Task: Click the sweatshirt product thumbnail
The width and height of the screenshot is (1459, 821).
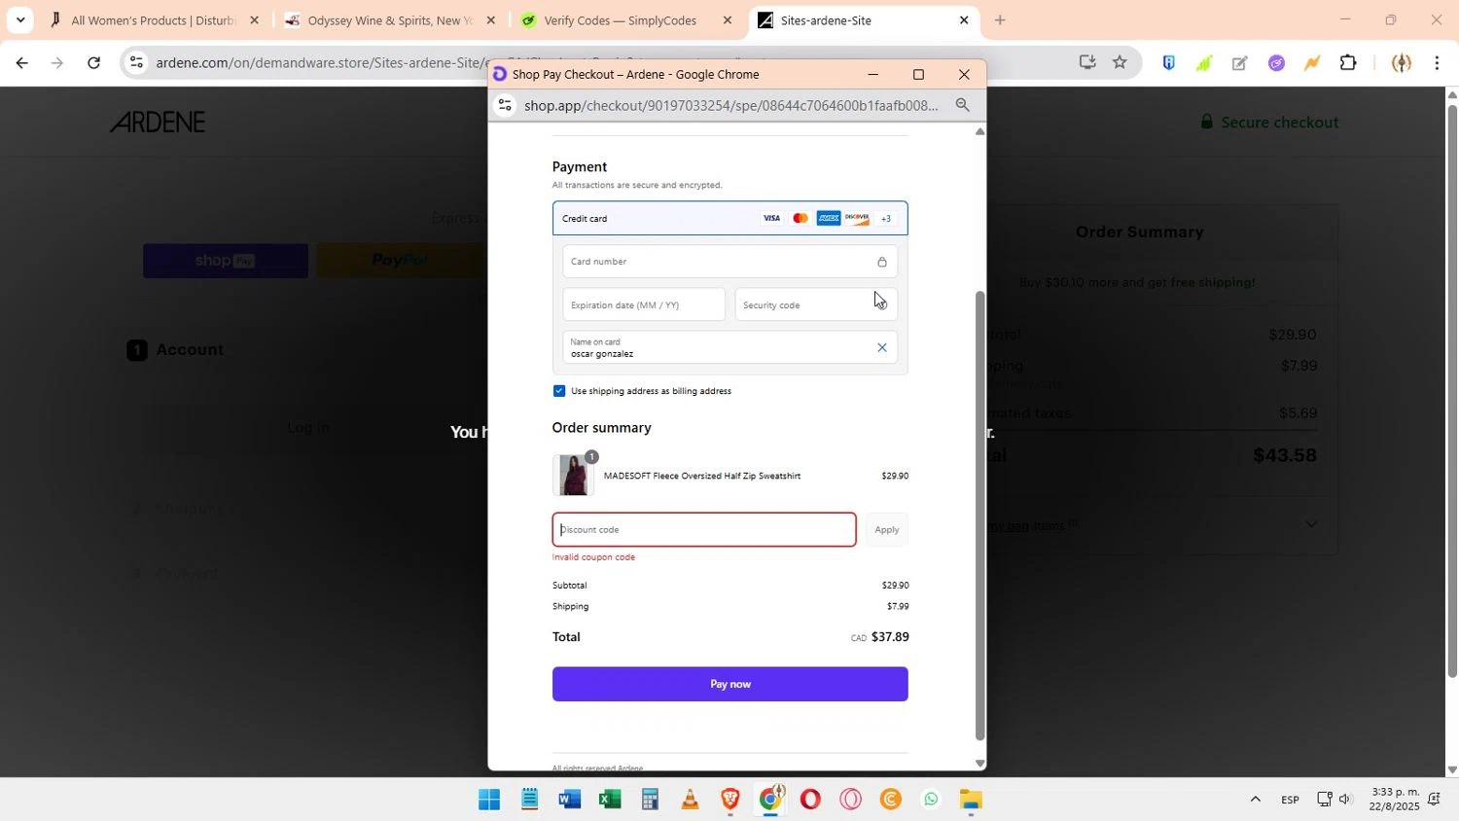Action: click(573, 476)
